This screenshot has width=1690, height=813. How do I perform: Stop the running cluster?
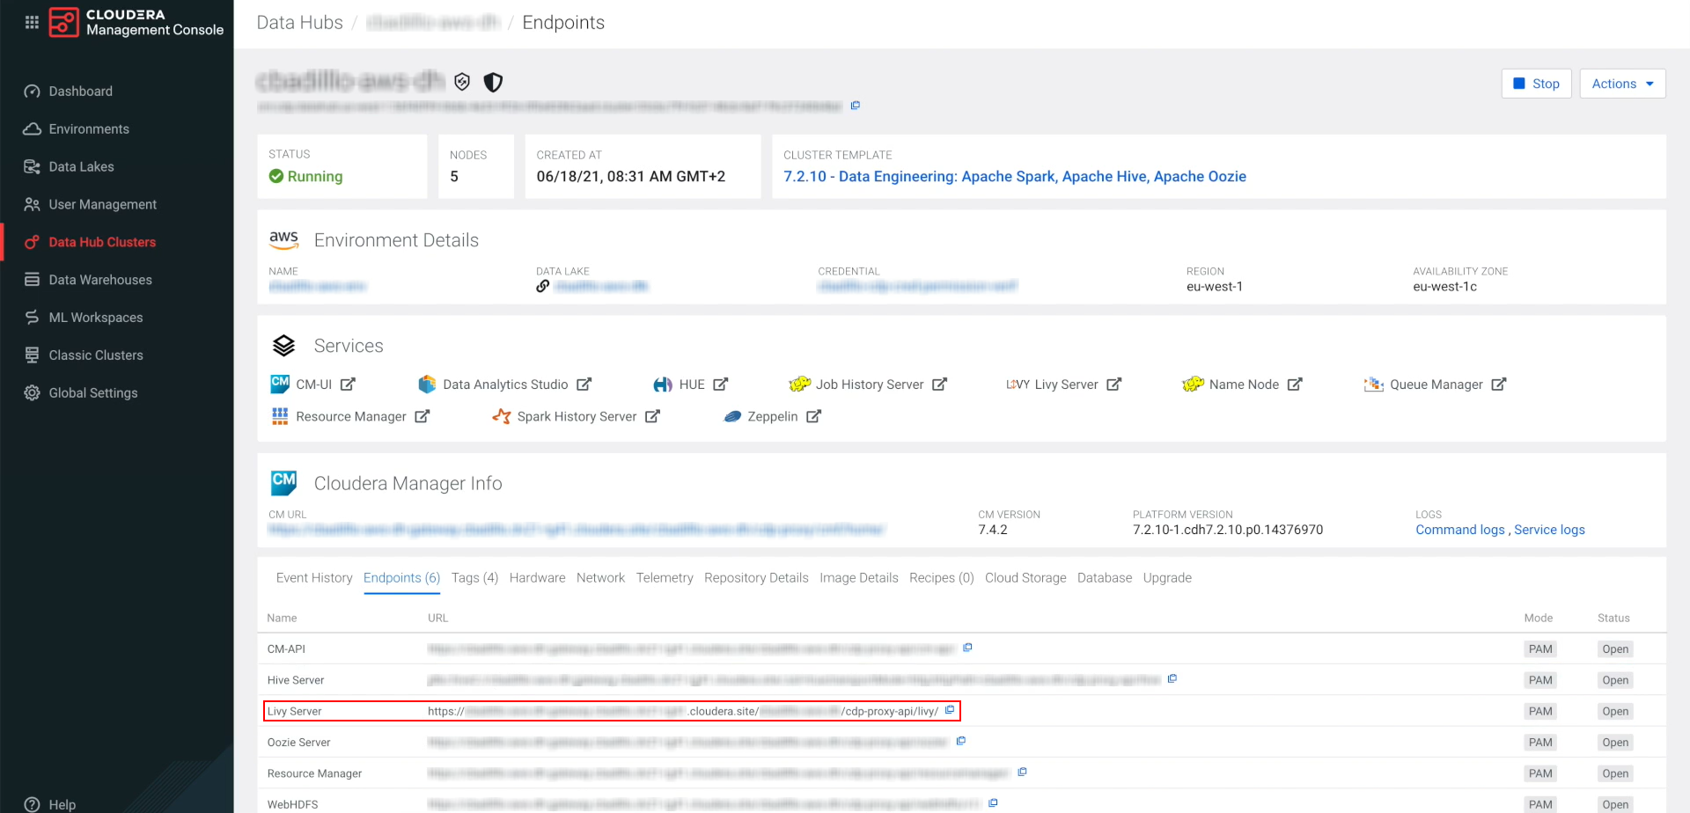tap(1536, 84)
